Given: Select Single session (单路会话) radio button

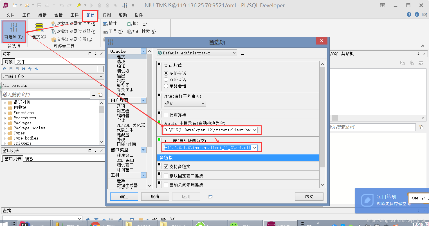Looking at the screenshot, I should click(x=166, y=86).
